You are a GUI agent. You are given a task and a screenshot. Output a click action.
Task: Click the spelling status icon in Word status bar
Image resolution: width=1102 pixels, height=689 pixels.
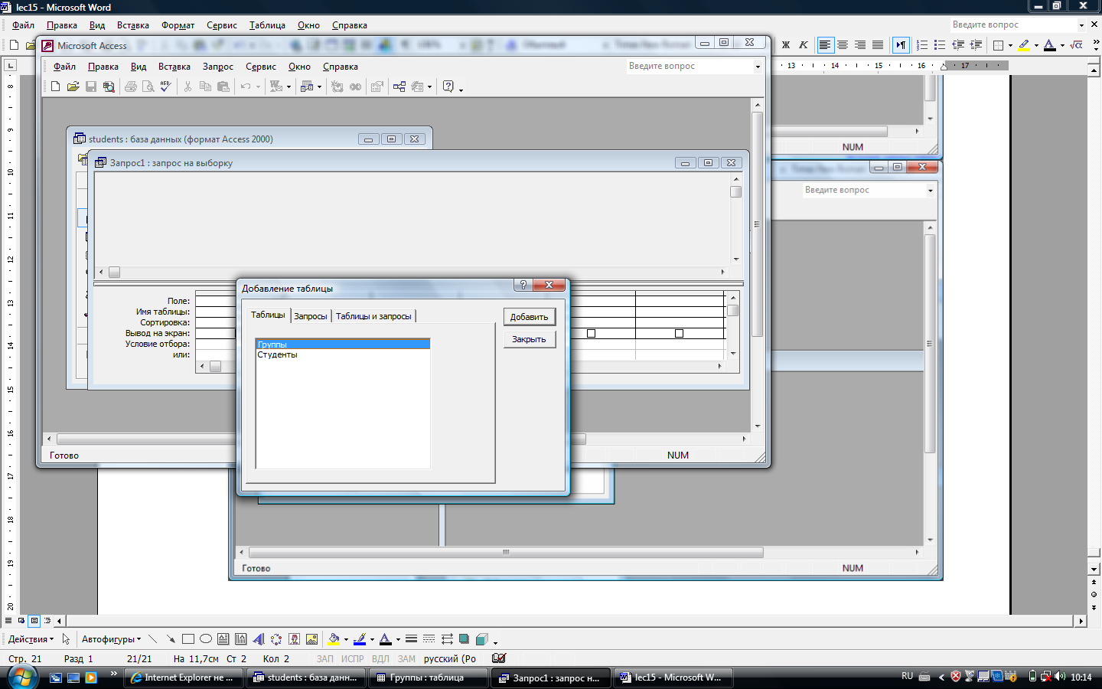point(499,658)
